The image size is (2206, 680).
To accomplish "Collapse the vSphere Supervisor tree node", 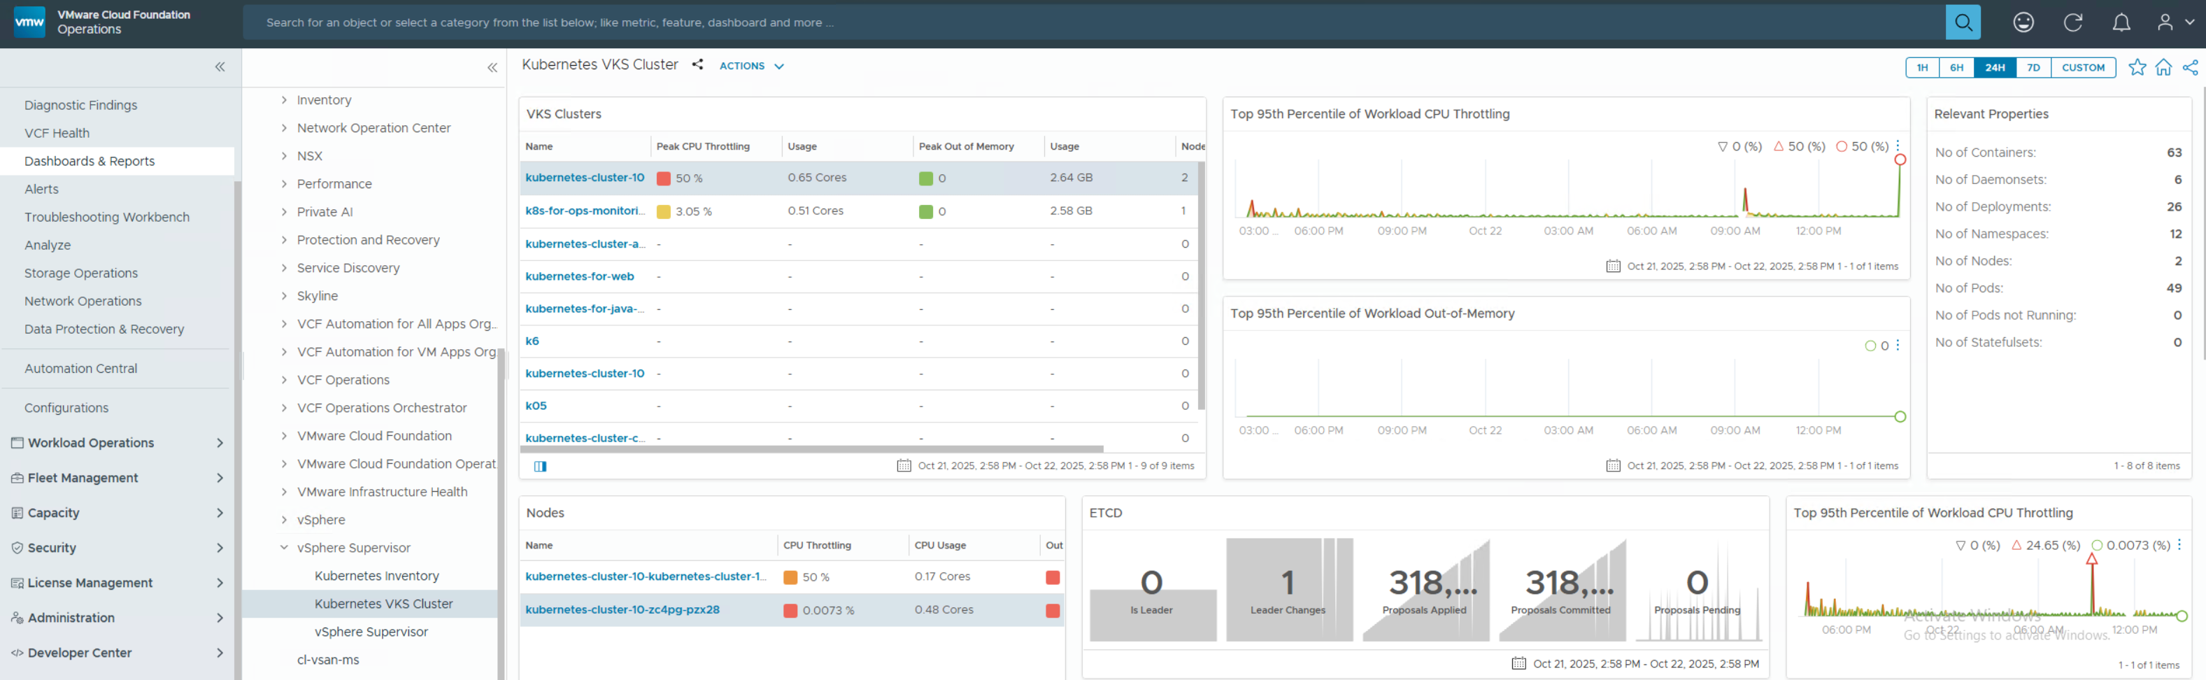I will coord(284,547).
